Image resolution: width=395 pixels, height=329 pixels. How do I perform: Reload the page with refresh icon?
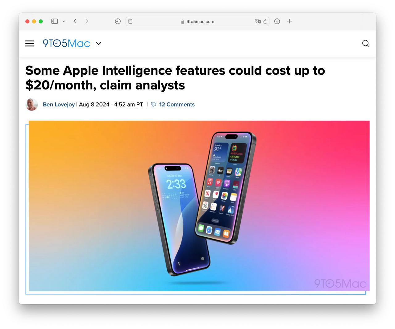coord(265,22)
